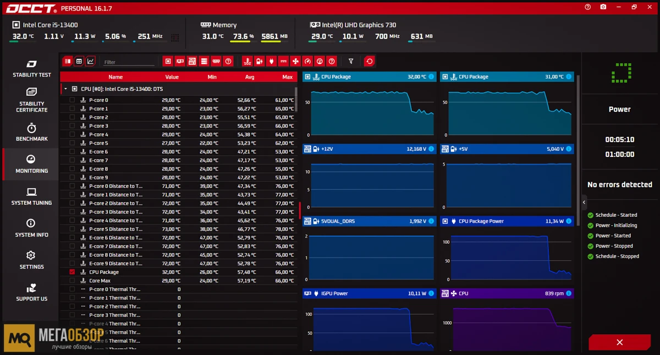Click the screenshot camera icon in title bar
This screenshot has height=355, width=660.
603,7
